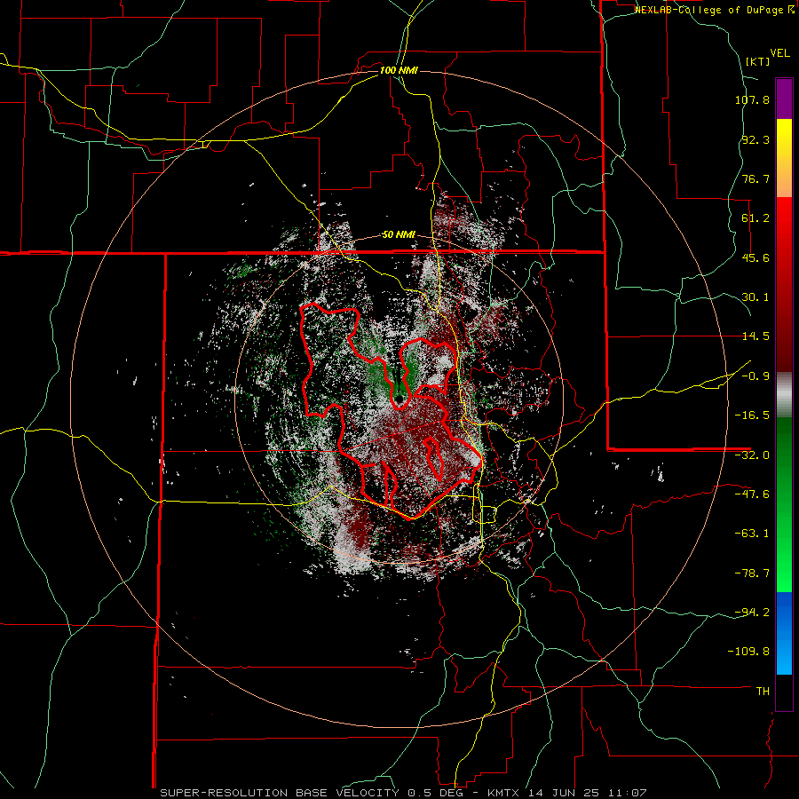Click the 76.7 scale value

coord(755,178)
